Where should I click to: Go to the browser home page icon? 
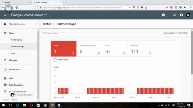coord(17,7)
